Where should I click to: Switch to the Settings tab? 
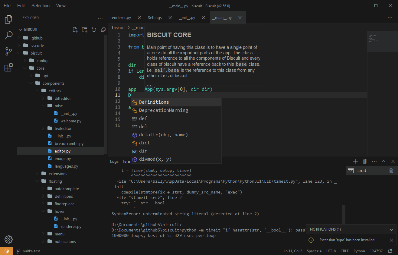(x=155, y=18)
